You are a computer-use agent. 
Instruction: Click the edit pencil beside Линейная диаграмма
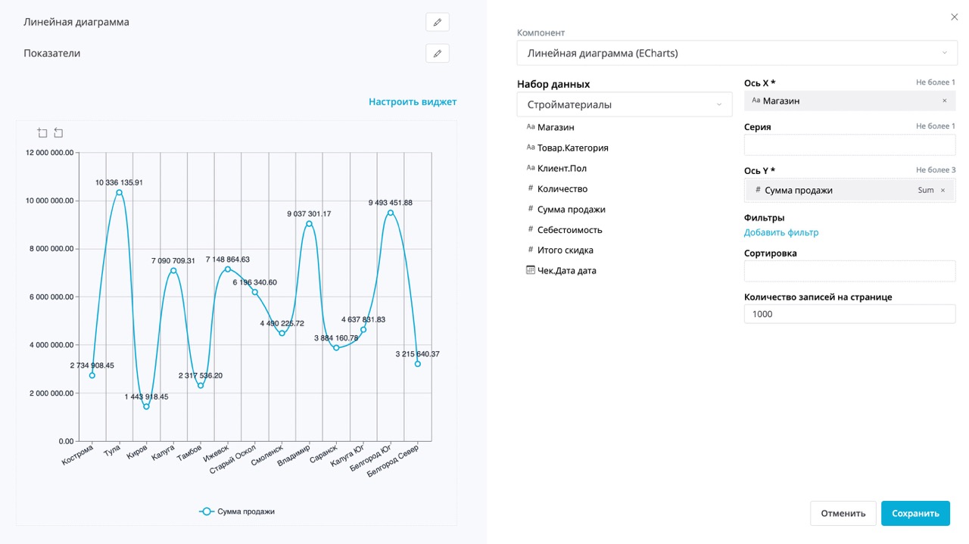pyautogui.click(x=437, y=22)
